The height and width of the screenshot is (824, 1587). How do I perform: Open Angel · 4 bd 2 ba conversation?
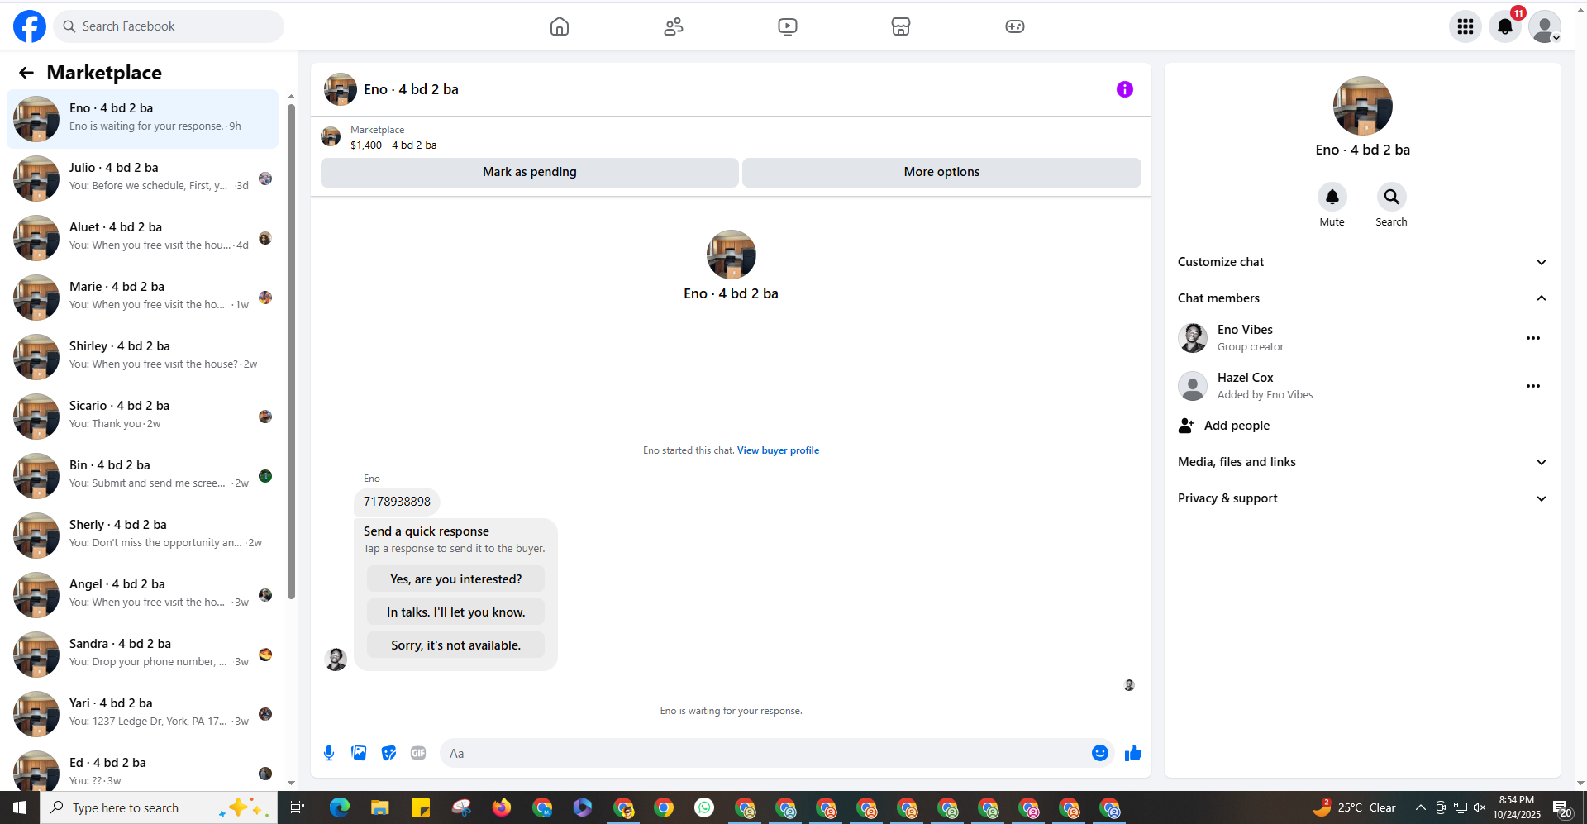[143, 595]
